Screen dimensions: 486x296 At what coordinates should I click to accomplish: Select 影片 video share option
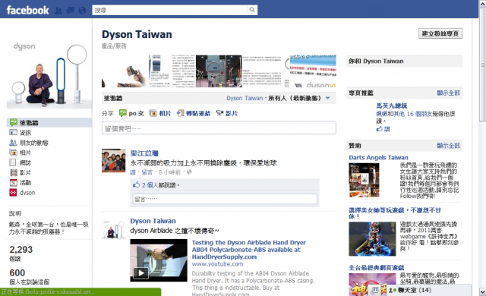click(227, 113)
